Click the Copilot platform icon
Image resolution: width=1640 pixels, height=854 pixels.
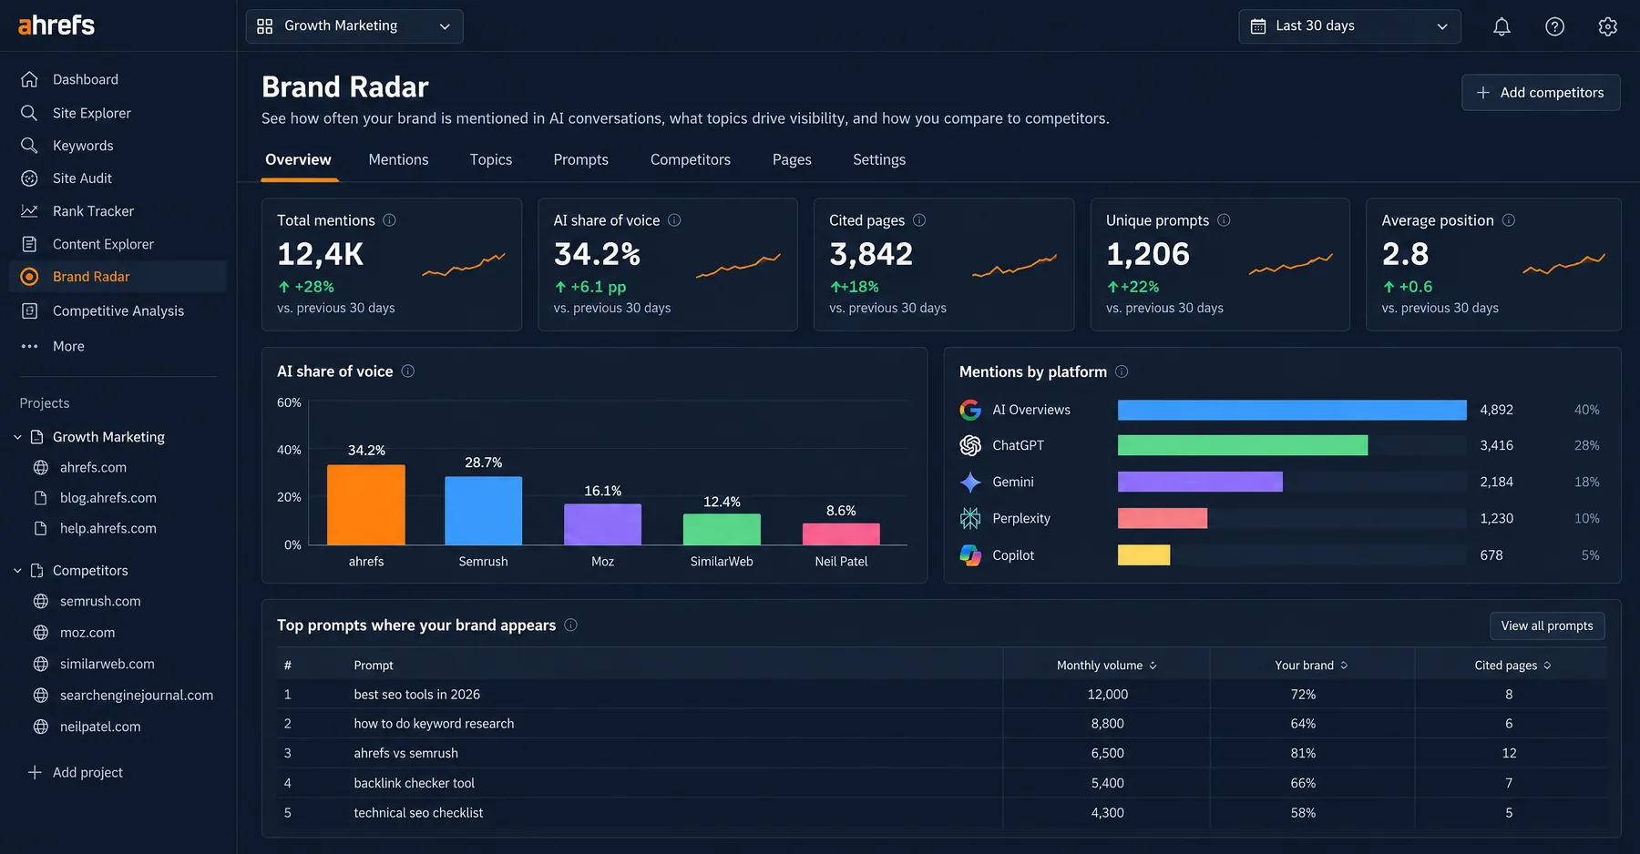(970, 555)
